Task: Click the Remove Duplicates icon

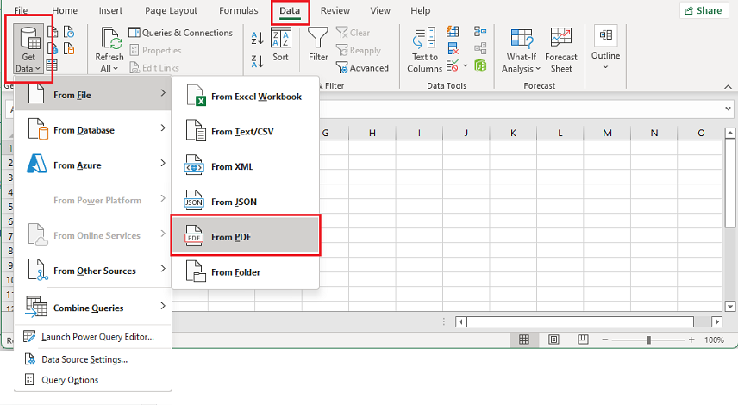Action: (453, 48)
